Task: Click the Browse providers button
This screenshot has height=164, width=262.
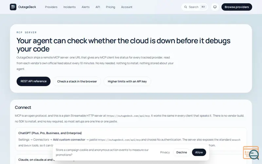Action: click(236, 7)
